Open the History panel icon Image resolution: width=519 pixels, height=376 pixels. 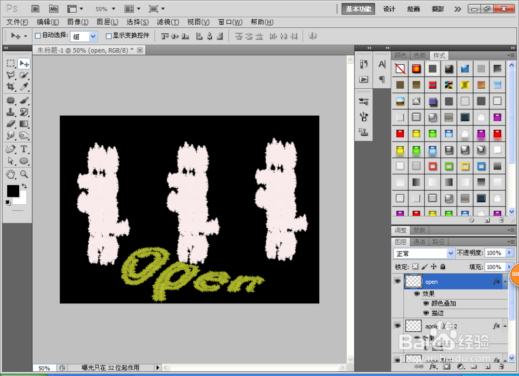[x=364, y=64]
